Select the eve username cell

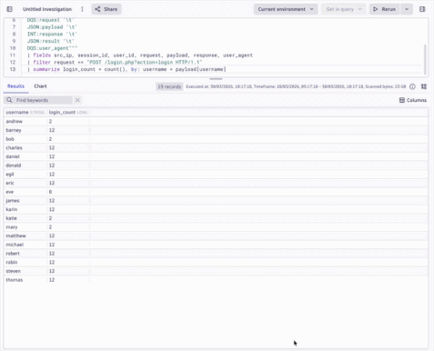tap(25, 192)
